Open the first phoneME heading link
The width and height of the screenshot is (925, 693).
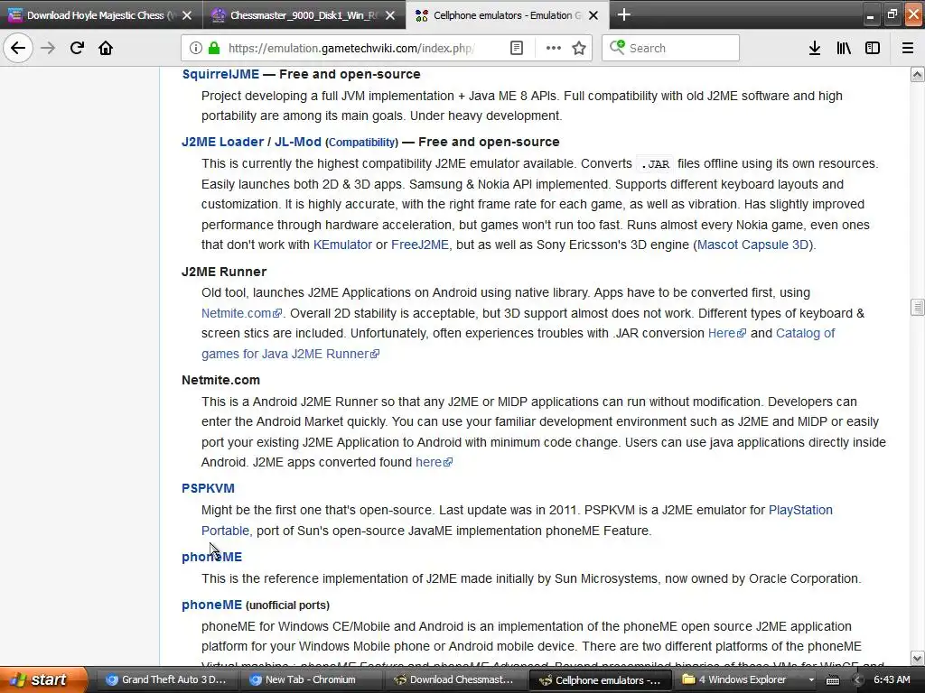coord(211,557)
